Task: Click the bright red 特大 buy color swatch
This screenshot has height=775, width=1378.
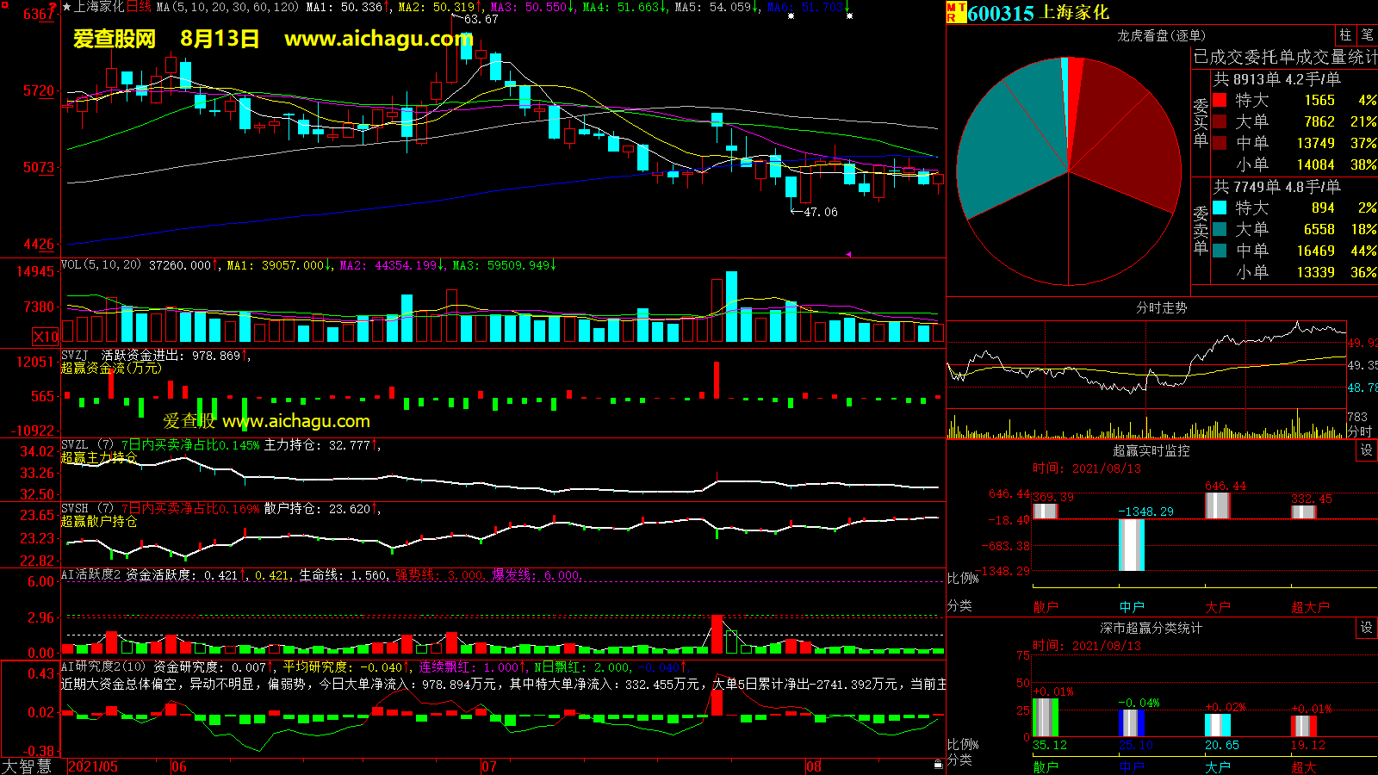Action: coord(1220,100)
